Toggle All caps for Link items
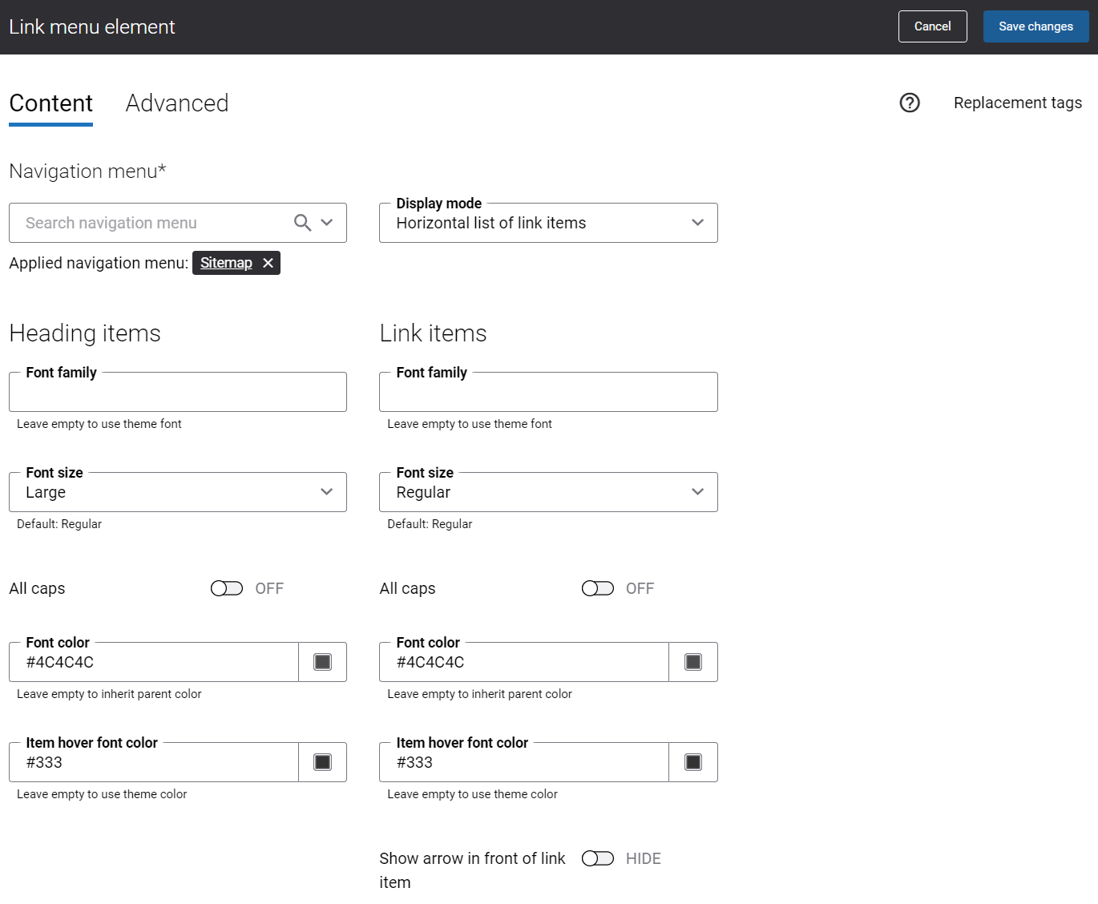The width and height of the screenshot is (1098, 904). pyautogui.click(x=598, y=588)
